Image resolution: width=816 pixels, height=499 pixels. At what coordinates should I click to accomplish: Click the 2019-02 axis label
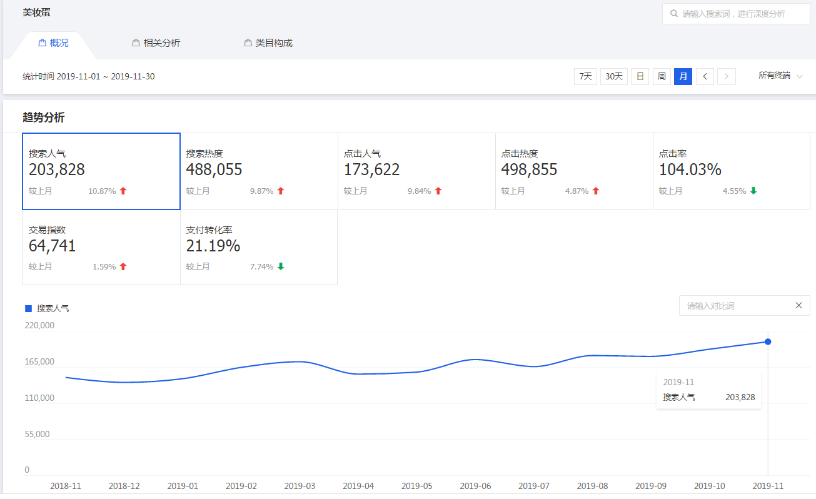tap(241, 485)
